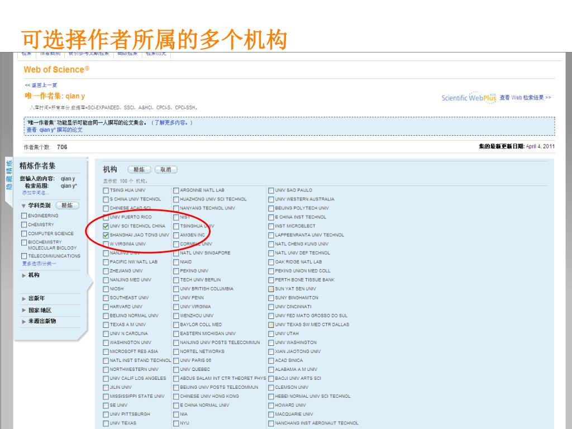This screenshot has height=429, width=572.
Task: Check the TSING HUA UNIV checkbox
Action: click(x=106, y=190)
